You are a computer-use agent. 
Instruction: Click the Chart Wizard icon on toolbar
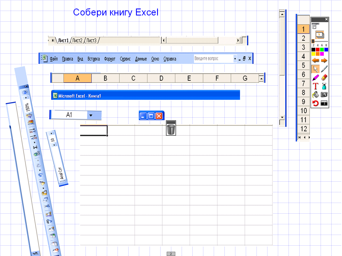tap(30, 123)
